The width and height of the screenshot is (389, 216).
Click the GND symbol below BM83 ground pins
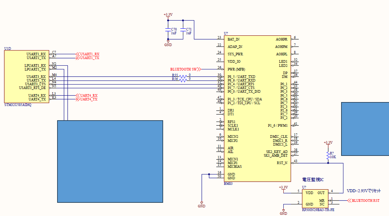pyautogui.click(x=201, y=205)
